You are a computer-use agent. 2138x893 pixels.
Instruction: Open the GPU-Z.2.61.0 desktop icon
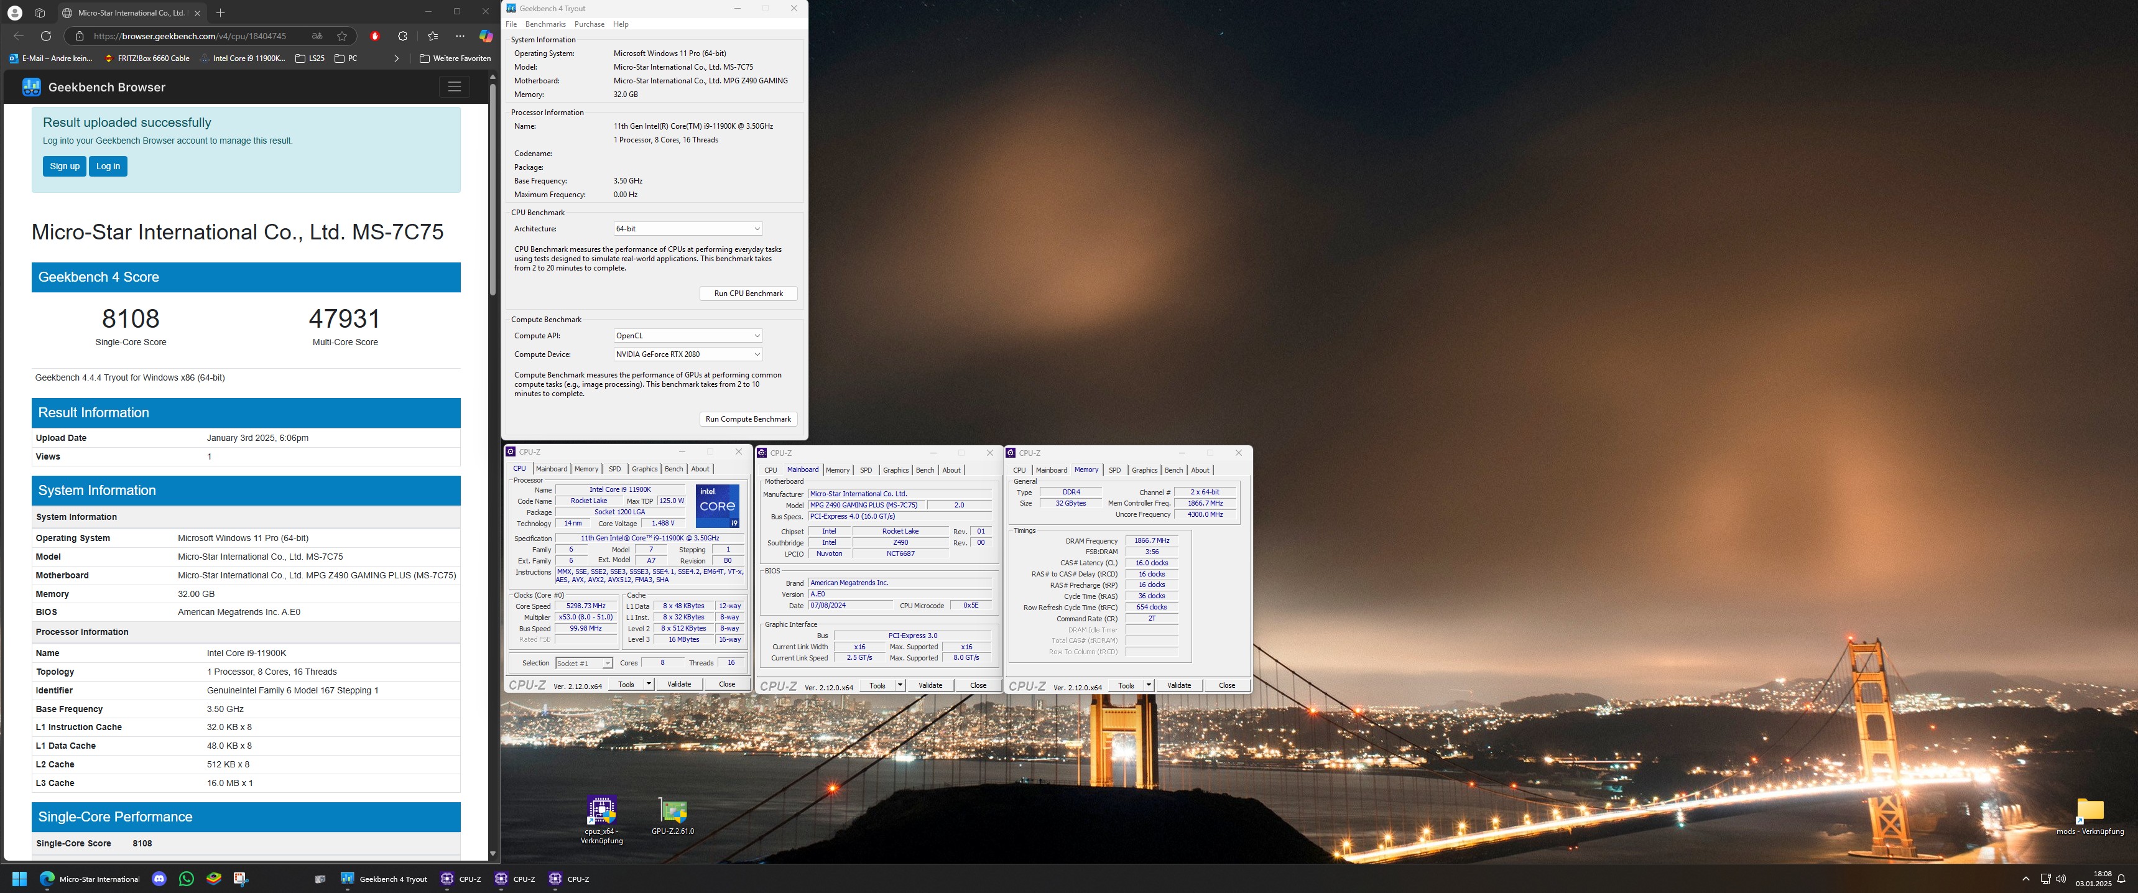[673, 817]
